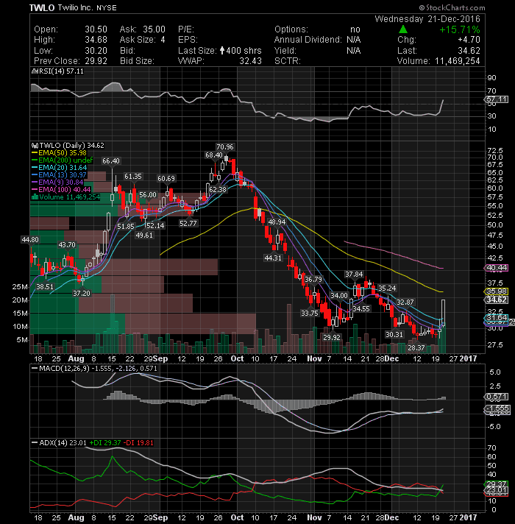The image size is (515, 524).
Task: Click the red -DI 19.81 legend value
Action: pyautogui.click(x=138, y=443)
